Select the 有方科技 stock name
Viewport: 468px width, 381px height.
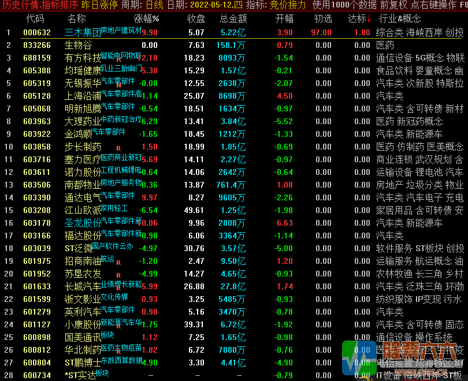(83, 58)
